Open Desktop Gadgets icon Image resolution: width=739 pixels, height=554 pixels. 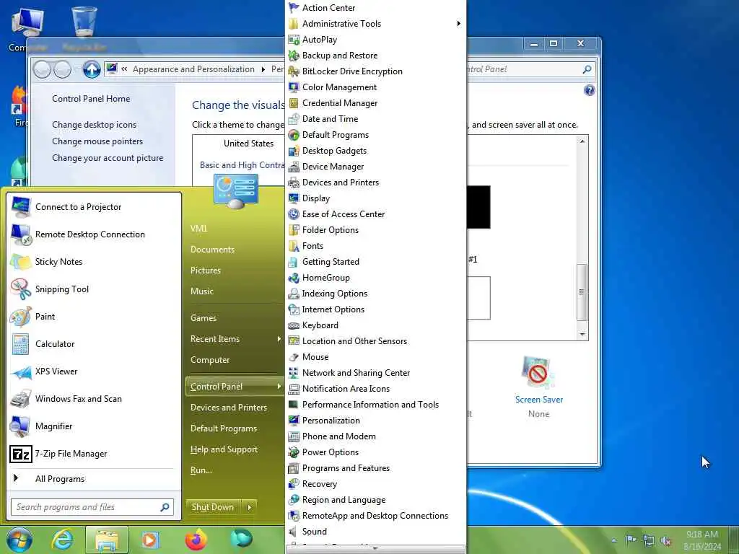[294, 151]
